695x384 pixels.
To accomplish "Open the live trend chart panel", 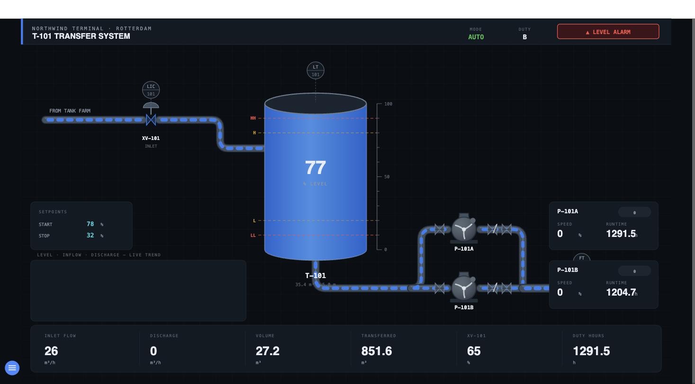I will click(x=138, y=291).
